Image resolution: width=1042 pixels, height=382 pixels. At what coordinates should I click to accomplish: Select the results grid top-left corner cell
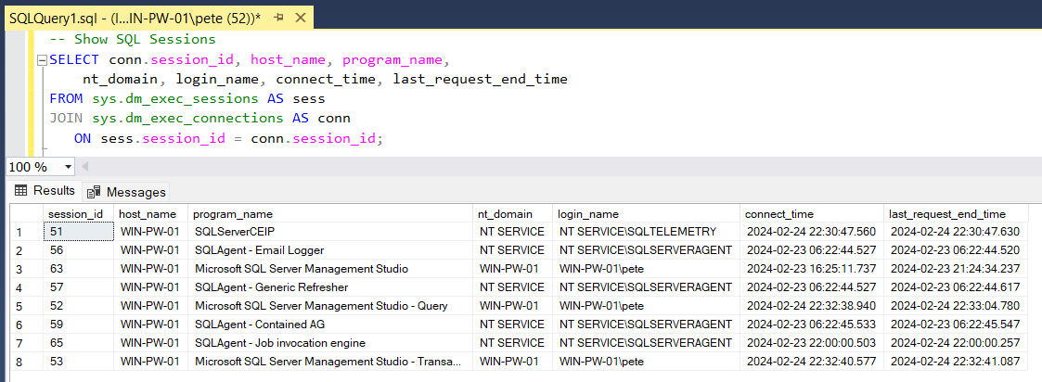point(20,213)
